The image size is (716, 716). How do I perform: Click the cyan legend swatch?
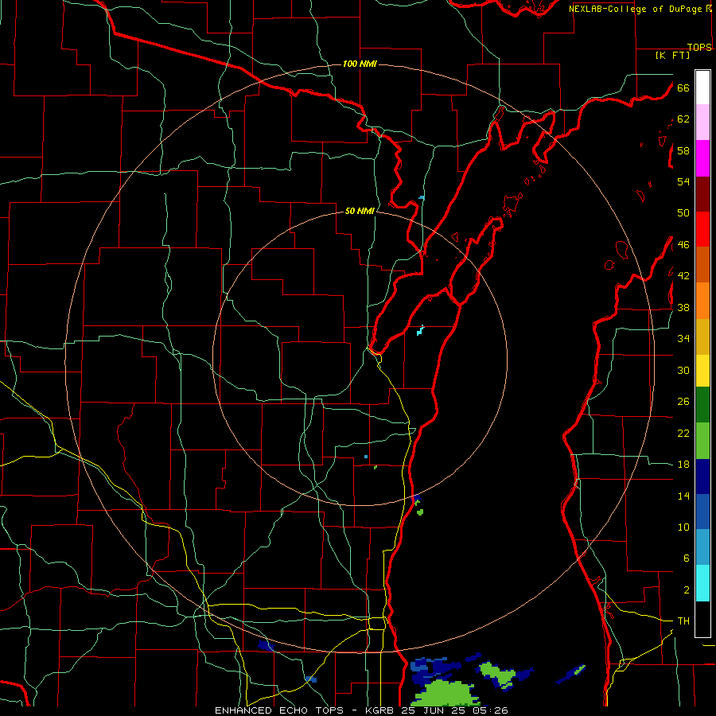click(x=702, y=583)
